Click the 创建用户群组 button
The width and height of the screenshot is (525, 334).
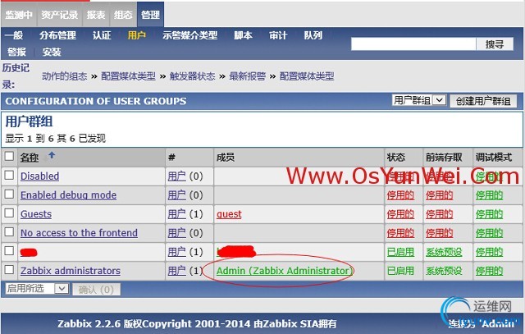(483, 101)
